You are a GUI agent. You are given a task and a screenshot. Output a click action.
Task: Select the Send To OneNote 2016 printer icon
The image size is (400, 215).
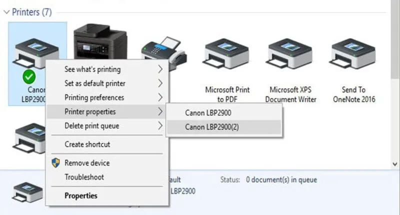tap(352, 53)
